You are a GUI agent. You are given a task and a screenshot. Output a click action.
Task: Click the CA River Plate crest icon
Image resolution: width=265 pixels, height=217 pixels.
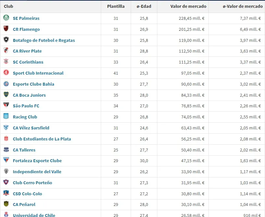pos(6,51)
